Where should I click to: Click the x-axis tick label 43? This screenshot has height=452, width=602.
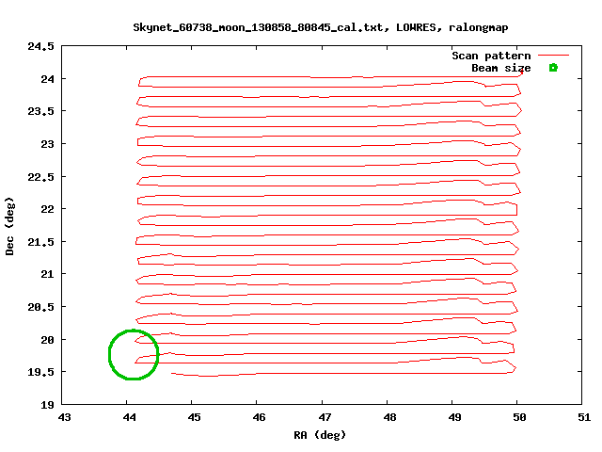click(65, 417)
